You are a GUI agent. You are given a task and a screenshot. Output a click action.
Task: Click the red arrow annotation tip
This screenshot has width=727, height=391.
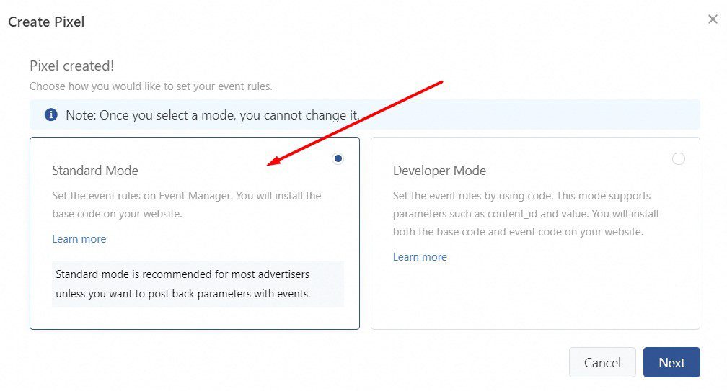click(x=268, y=165)
